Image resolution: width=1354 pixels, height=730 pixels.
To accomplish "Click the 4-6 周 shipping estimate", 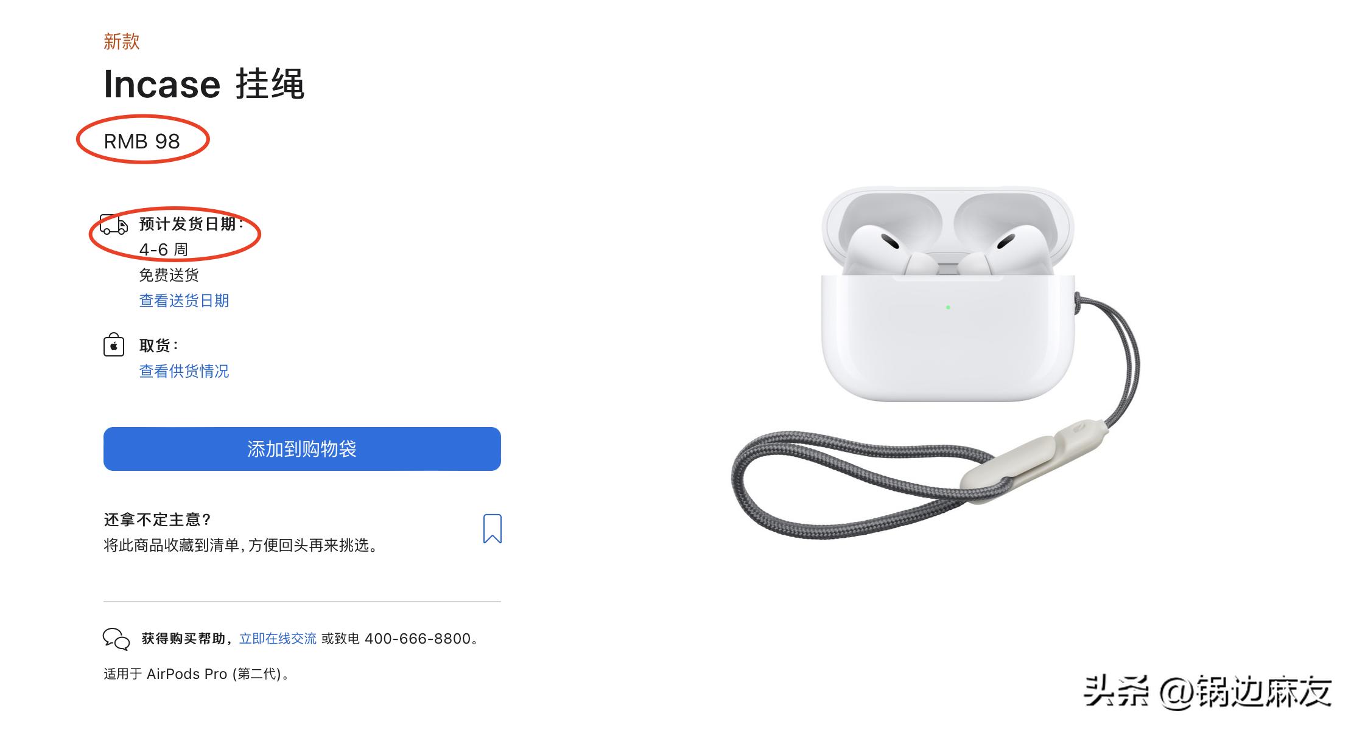I will pos(163,249).
